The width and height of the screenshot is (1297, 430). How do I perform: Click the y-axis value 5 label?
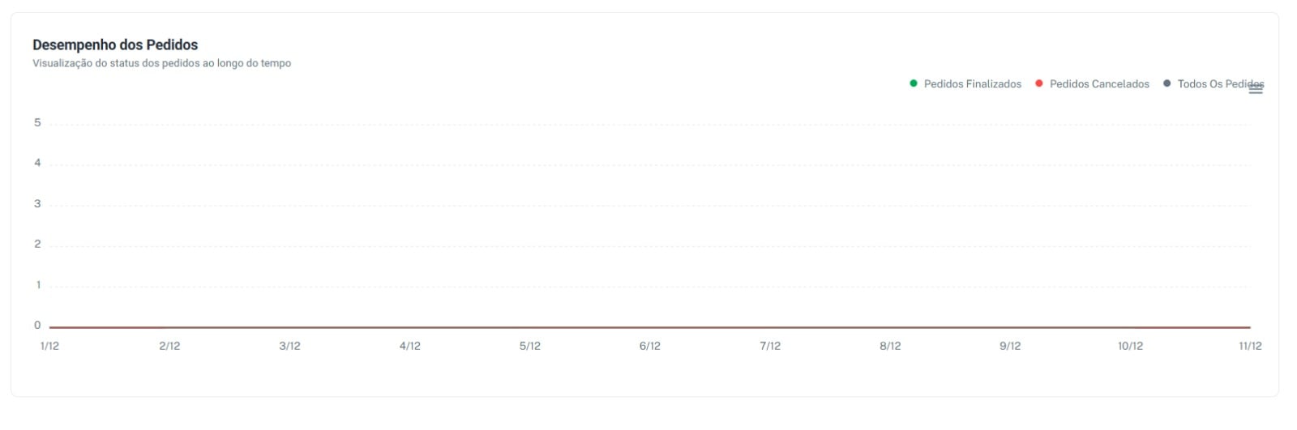pyautogui.click(x=37, y=123)
